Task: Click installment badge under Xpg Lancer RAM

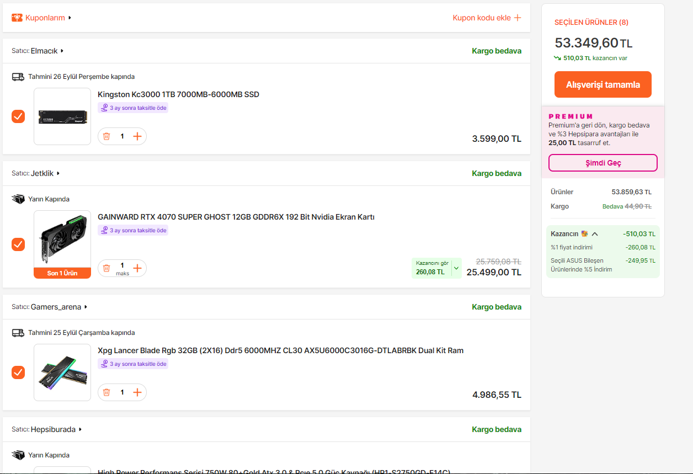Action: coord(133,364)
